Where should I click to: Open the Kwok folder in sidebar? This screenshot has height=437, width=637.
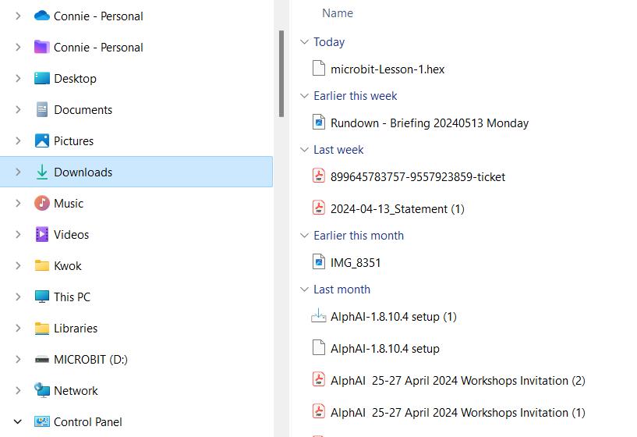(x=68, y=266)
